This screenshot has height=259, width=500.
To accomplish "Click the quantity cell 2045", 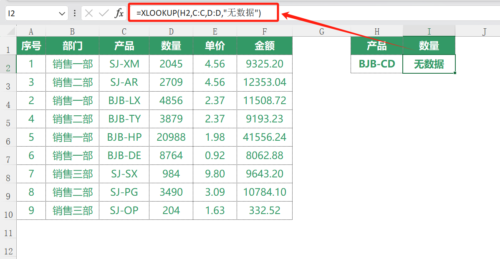I will tap(171, 64).
